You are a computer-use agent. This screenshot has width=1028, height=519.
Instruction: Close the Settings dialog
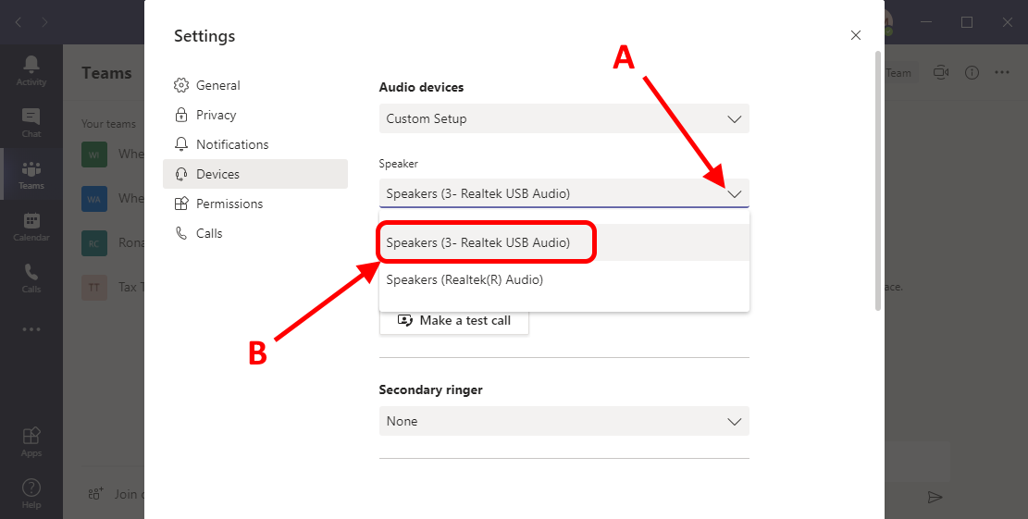855,35
